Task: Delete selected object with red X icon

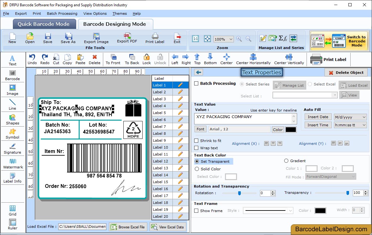Action: [x=94, y=59]
